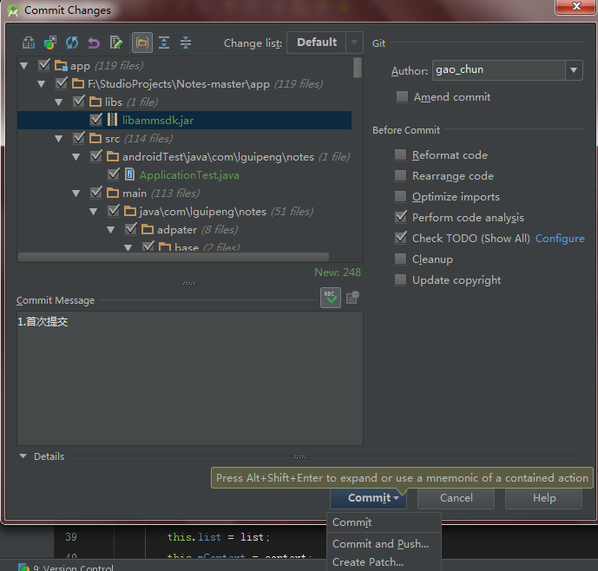This screenshot has height=571, width=598.
Task: Collapse the adpater folder node
Action: coord(111,230)
